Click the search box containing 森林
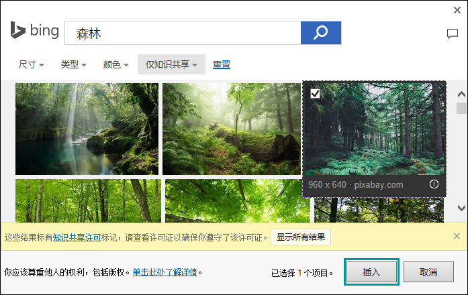Image resolution: width=468 pixels, height=295 pixels. (x=181, y=32)
